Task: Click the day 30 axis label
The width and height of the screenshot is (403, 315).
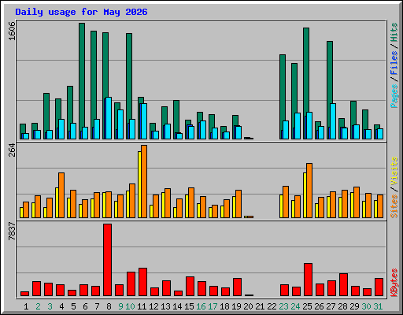Action: 366,306
